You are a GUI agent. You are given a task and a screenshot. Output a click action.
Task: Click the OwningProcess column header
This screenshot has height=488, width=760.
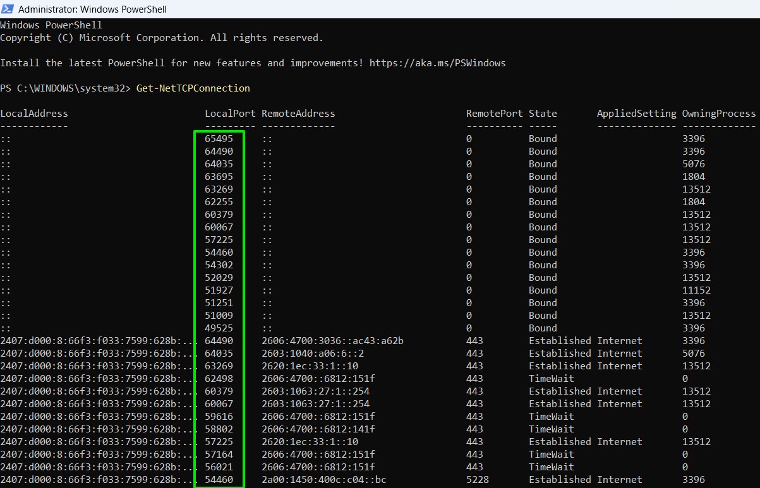click(718, 113)
